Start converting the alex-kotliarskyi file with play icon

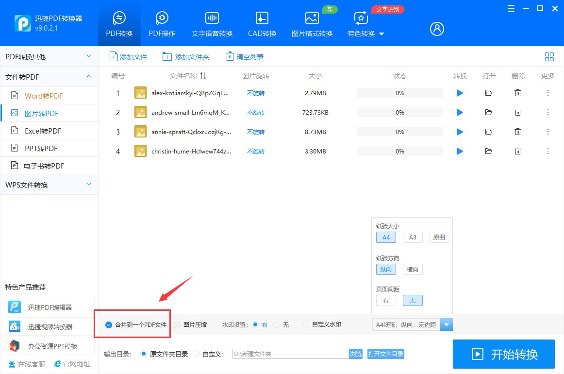pyautogui.click(x=459, y=93)
